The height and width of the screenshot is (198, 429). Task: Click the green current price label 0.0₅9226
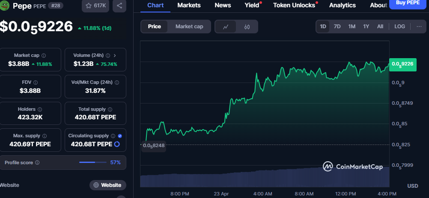(402, 65)
